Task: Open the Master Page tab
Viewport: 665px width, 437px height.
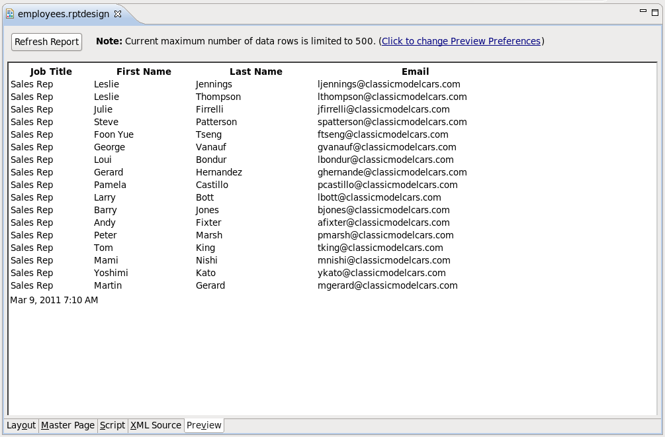Action: coord(67,425)
